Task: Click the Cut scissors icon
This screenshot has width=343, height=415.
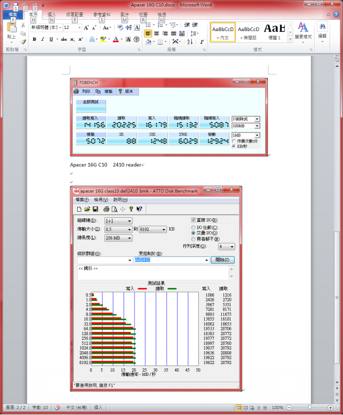Action: point(23,25)
